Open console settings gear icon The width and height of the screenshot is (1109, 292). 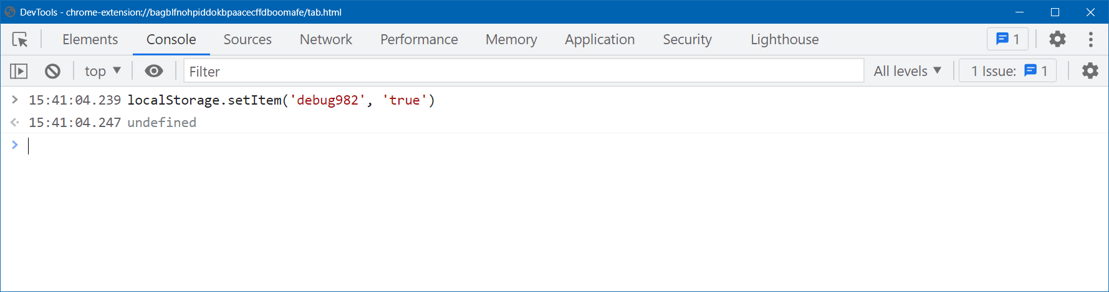click(1090, 71)
